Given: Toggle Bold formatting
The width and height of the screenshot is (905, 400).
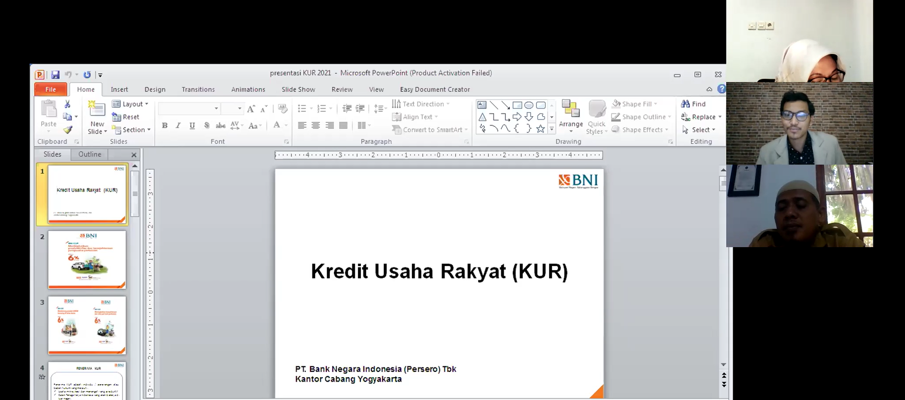Looking at the screenshot, I should [165, 125].
